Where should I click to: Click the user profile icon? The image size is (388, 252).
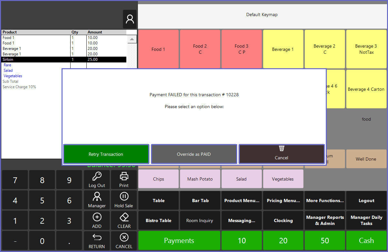click(130, 19)
